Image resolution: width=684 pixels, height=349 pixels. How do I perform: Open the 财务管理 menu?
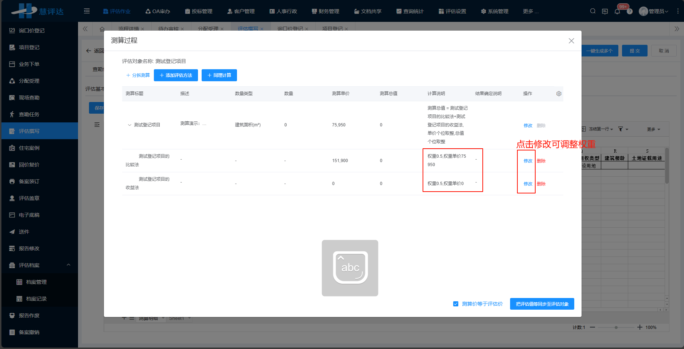tap(327, 11)
